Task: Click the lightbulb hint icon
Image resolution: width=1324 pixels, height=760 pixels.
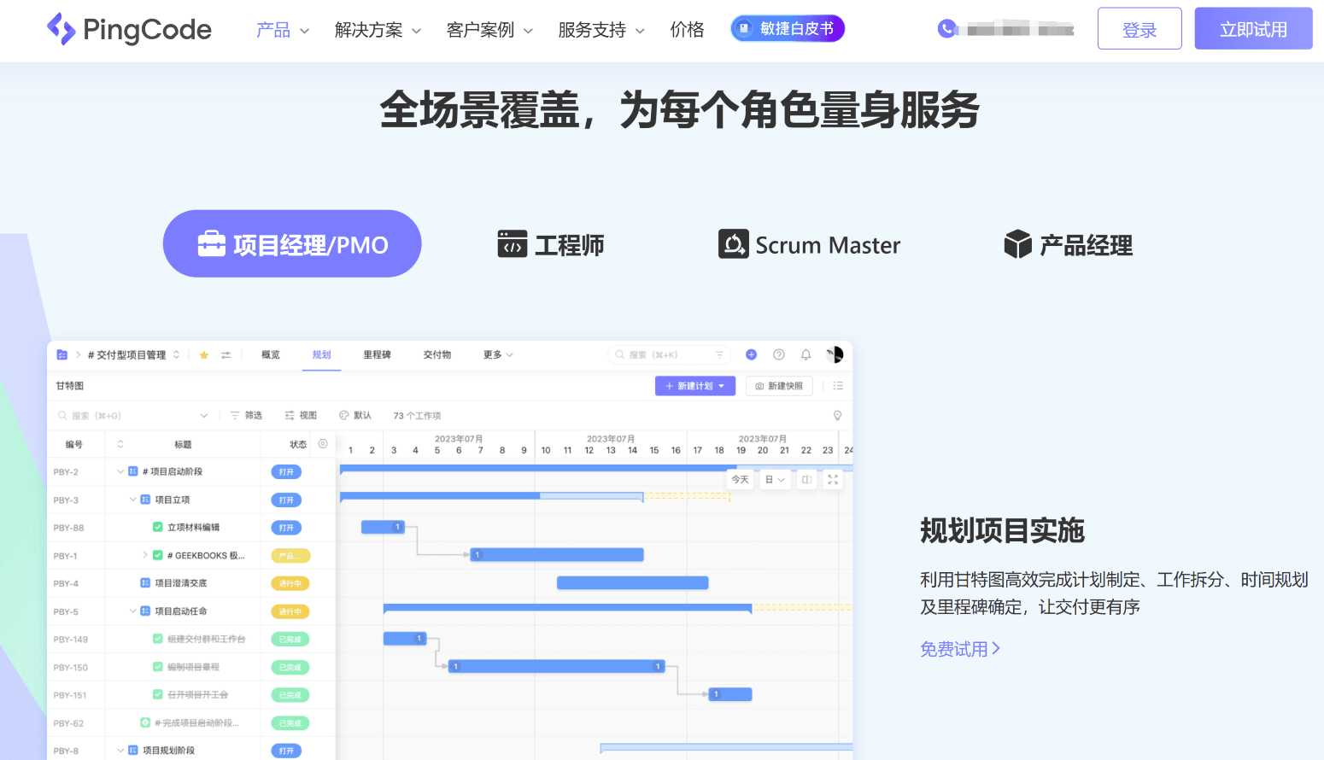Action: (837, 416)
